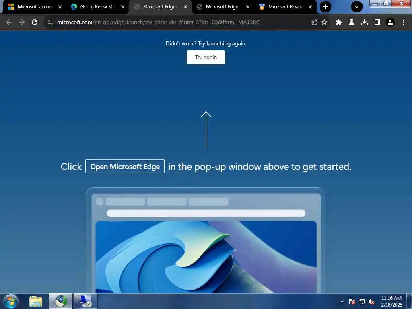Open the network status tray icon
Image resolution: width=412 pixels, height=309 pixels.
click(x=362, y=301)
